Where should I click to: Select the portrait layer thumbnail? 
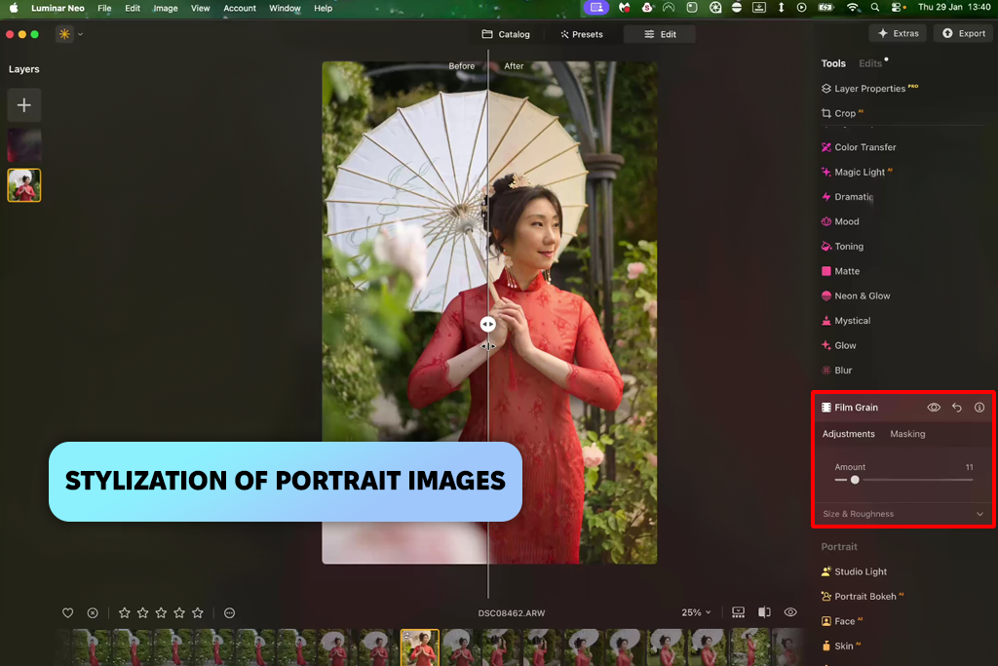pyautogui.click(x=24, y=185)
